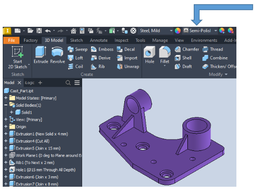Create a Rib feature

(x=98, y=67)
